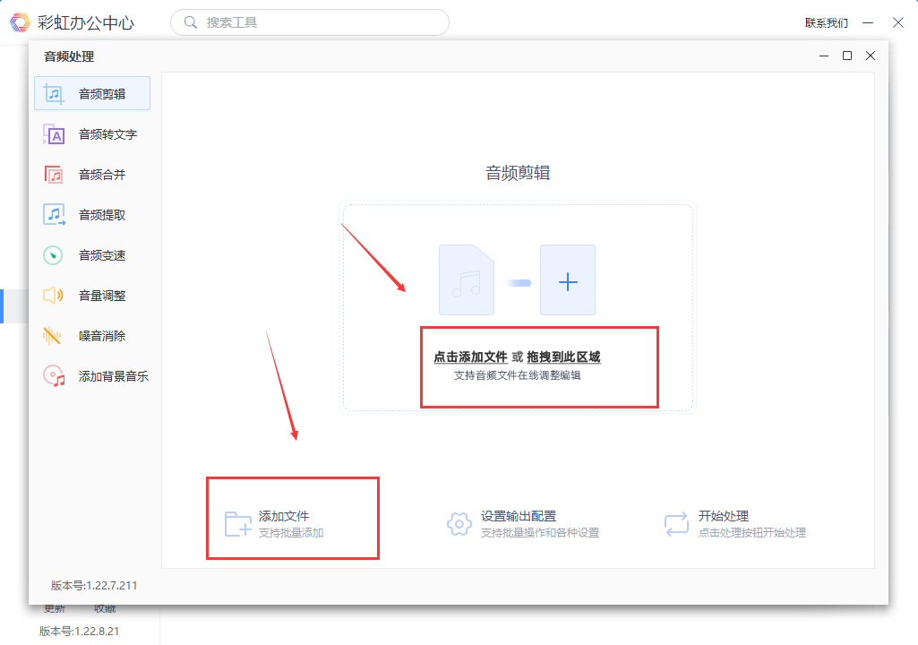Open the 音频转文字 audio-to-text tool

pos(92,133)
